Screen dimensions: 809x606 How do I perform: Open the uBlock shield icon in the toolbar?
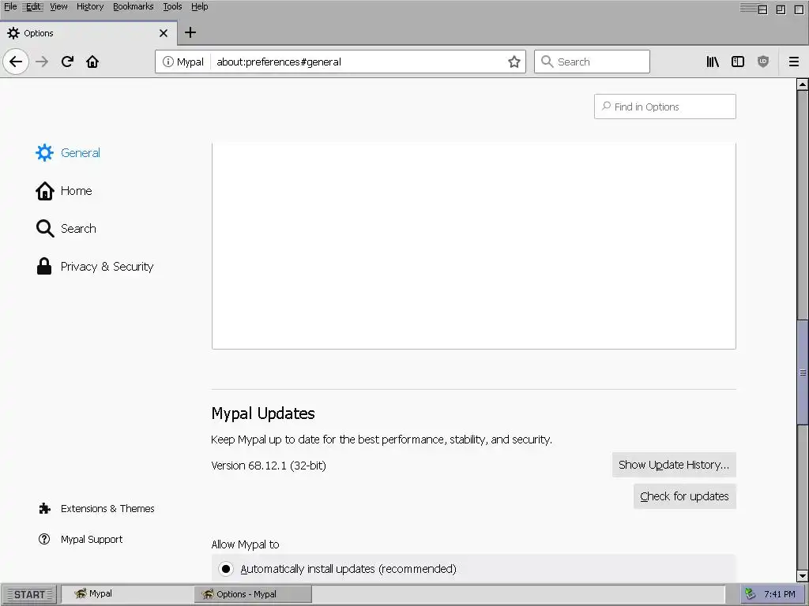click(x=763, y=62)
